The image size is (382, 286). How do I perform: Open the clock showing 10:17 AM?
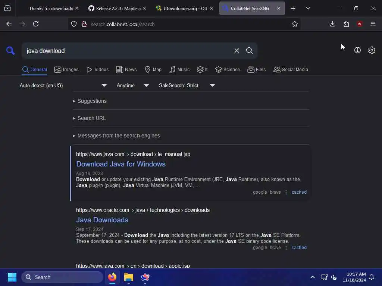(x=354, y=277)
